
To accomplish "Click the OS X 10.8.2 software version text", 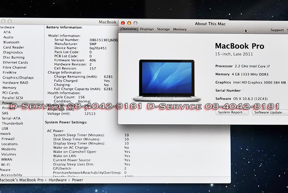I will click(x=250, y=98).
